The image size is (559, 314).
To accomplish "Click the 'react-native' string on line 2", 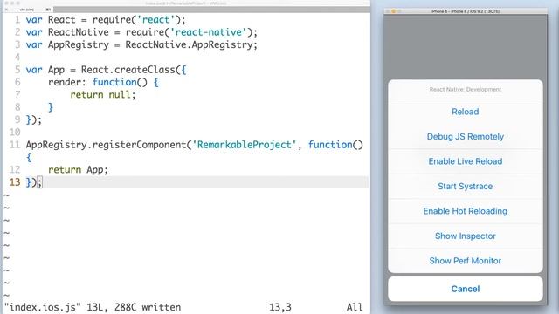I will point(209,32).
